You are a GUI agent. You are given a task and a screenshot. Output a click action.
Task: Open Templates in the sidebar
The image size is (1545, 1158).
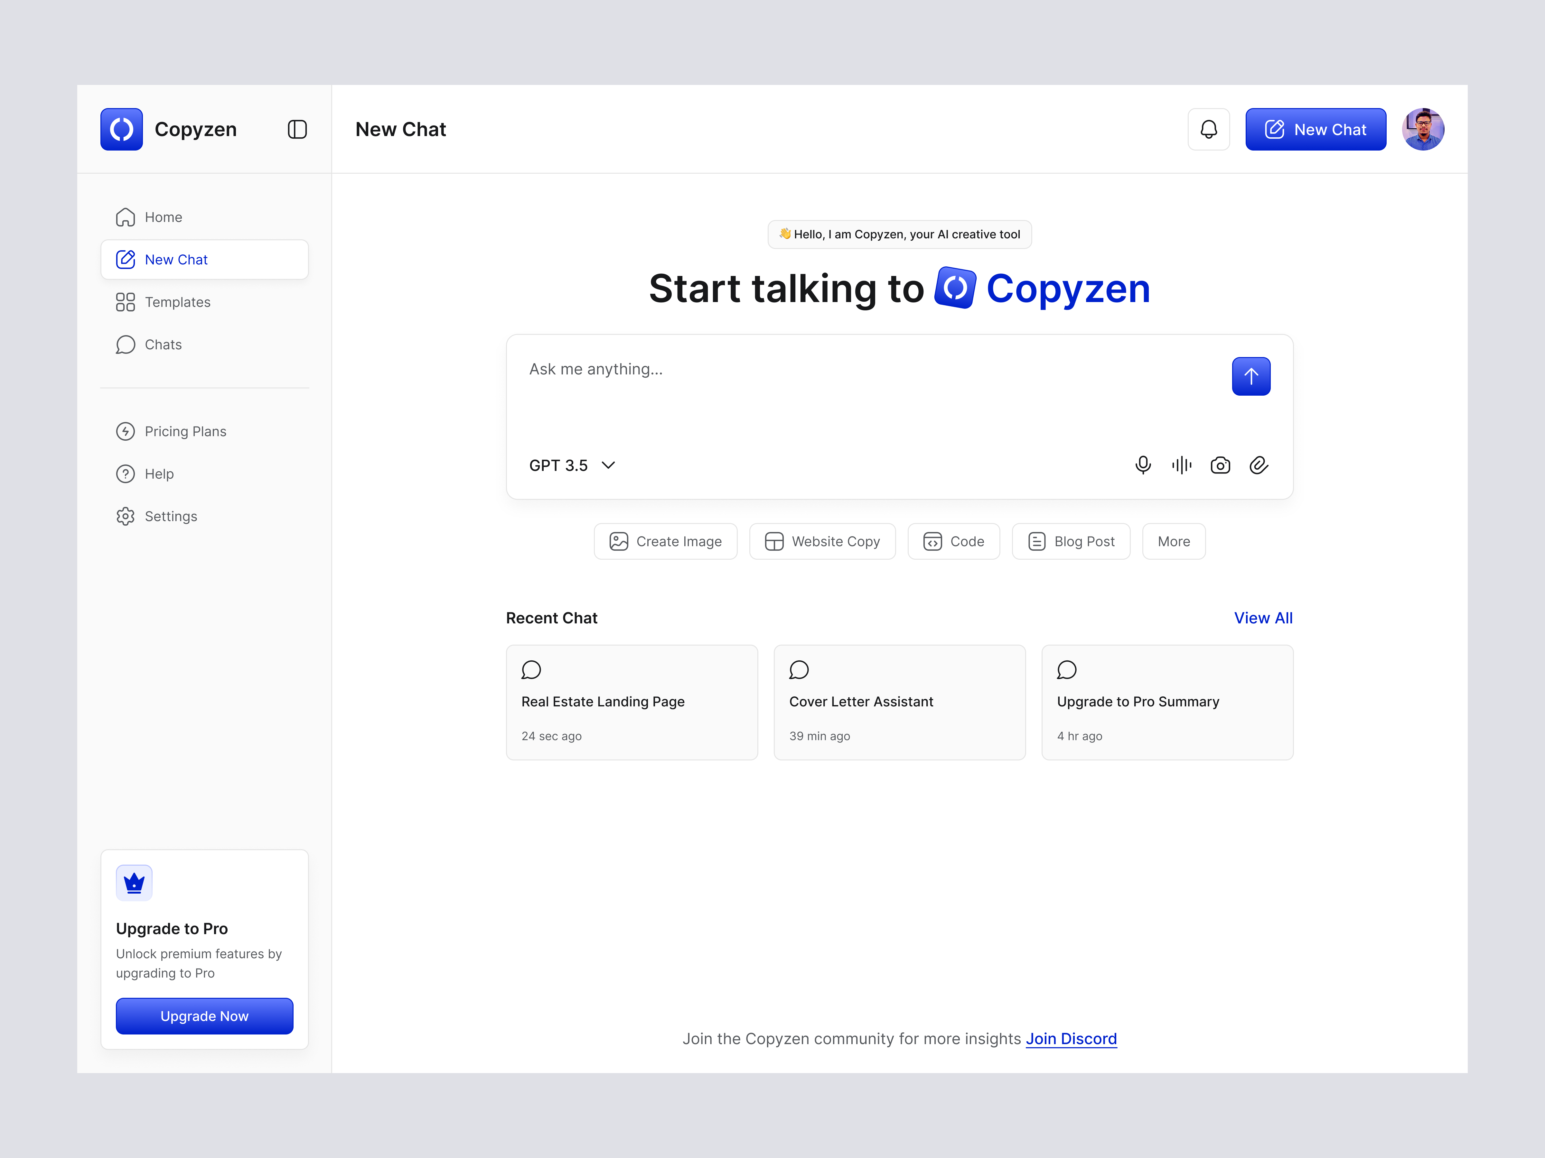tap(177, 302)
